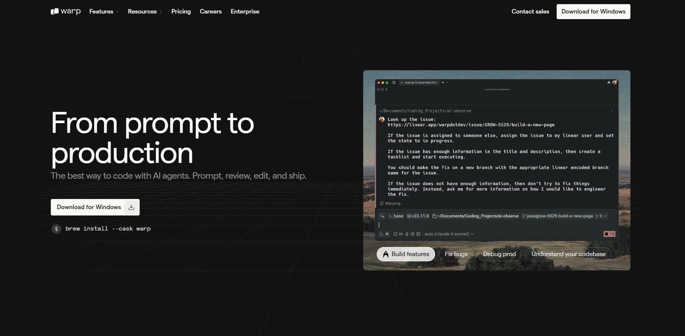
Task: Click the red stop ^C button
Action: [x=609, y=234]
